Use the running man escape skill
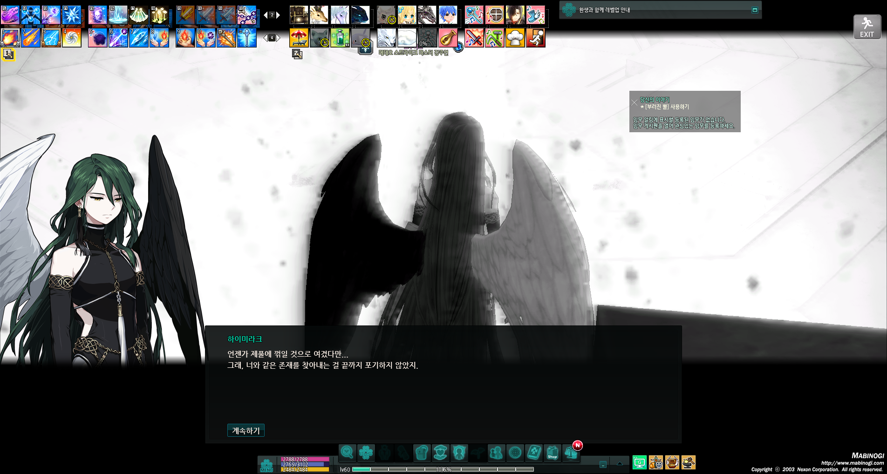The height and width of the screenshot is (474, 887). [535, 38]
